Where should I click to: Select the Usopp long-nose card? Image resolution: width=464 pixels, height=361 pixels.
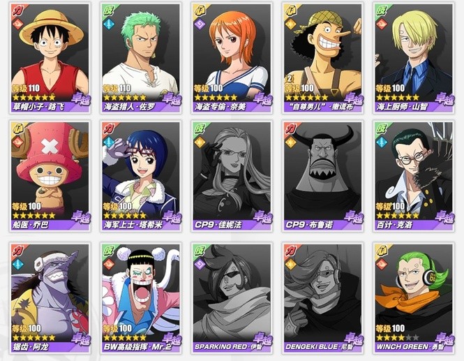coord(323,58)
